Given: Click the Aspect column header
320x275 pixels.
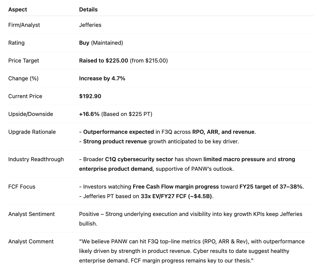Looking at the screenshot, I should [18, 10].
